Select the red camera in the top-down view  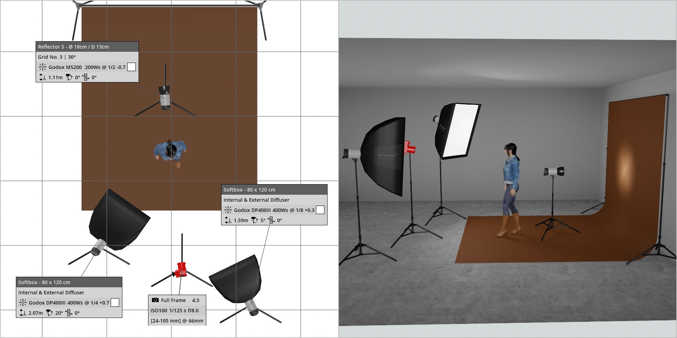[181, 269]
